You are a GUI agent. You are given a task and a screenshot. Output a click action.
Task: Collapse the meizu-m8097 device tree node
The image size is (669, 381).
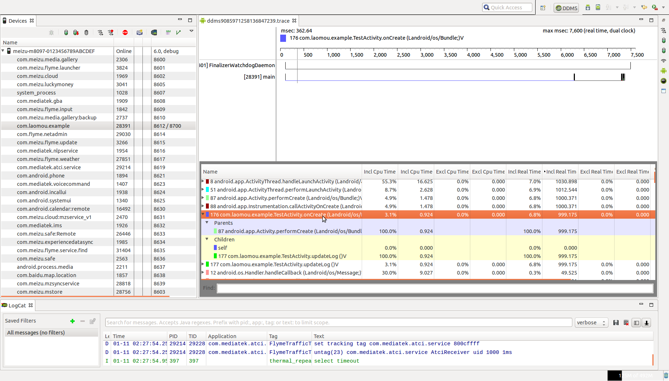tap(3, 51)
